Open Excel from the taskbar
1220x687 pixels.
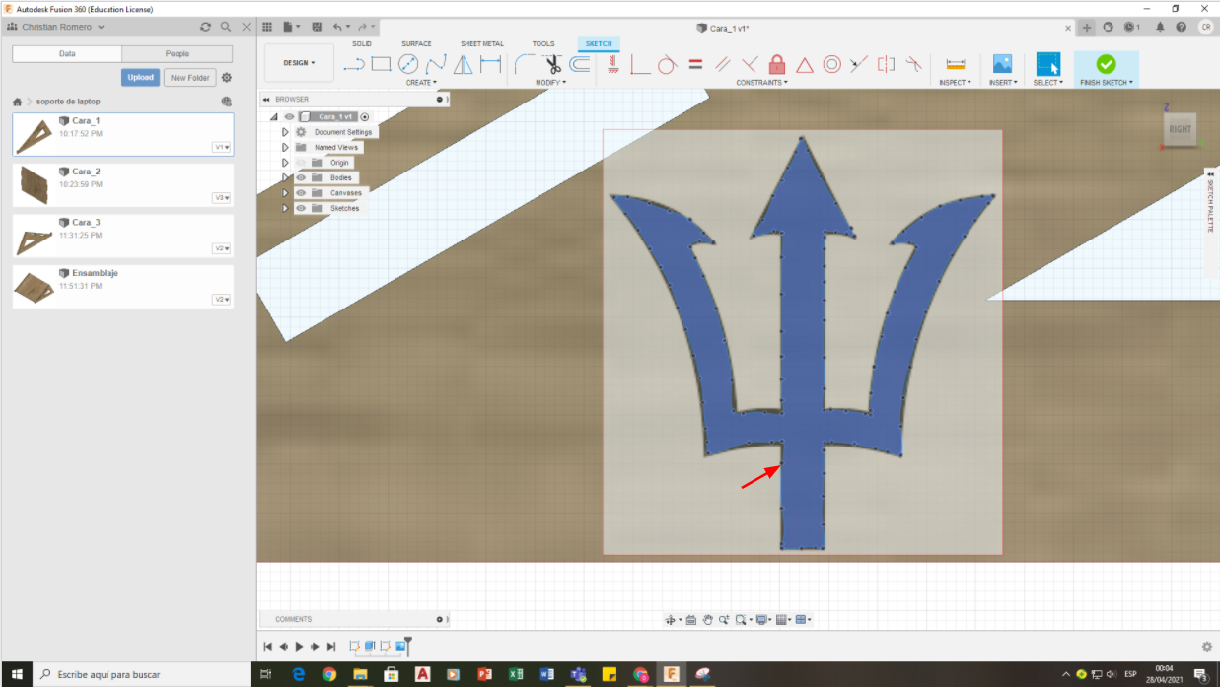515,674
